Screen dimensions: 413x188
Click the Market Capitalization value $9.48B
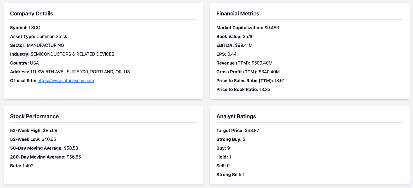272,28
